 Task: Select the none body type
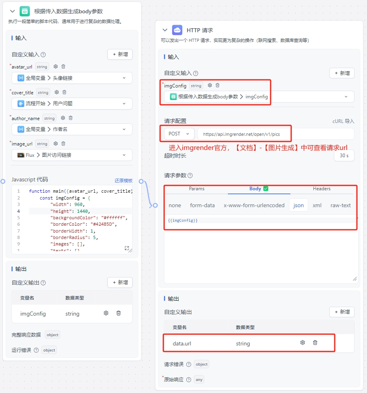175,205
